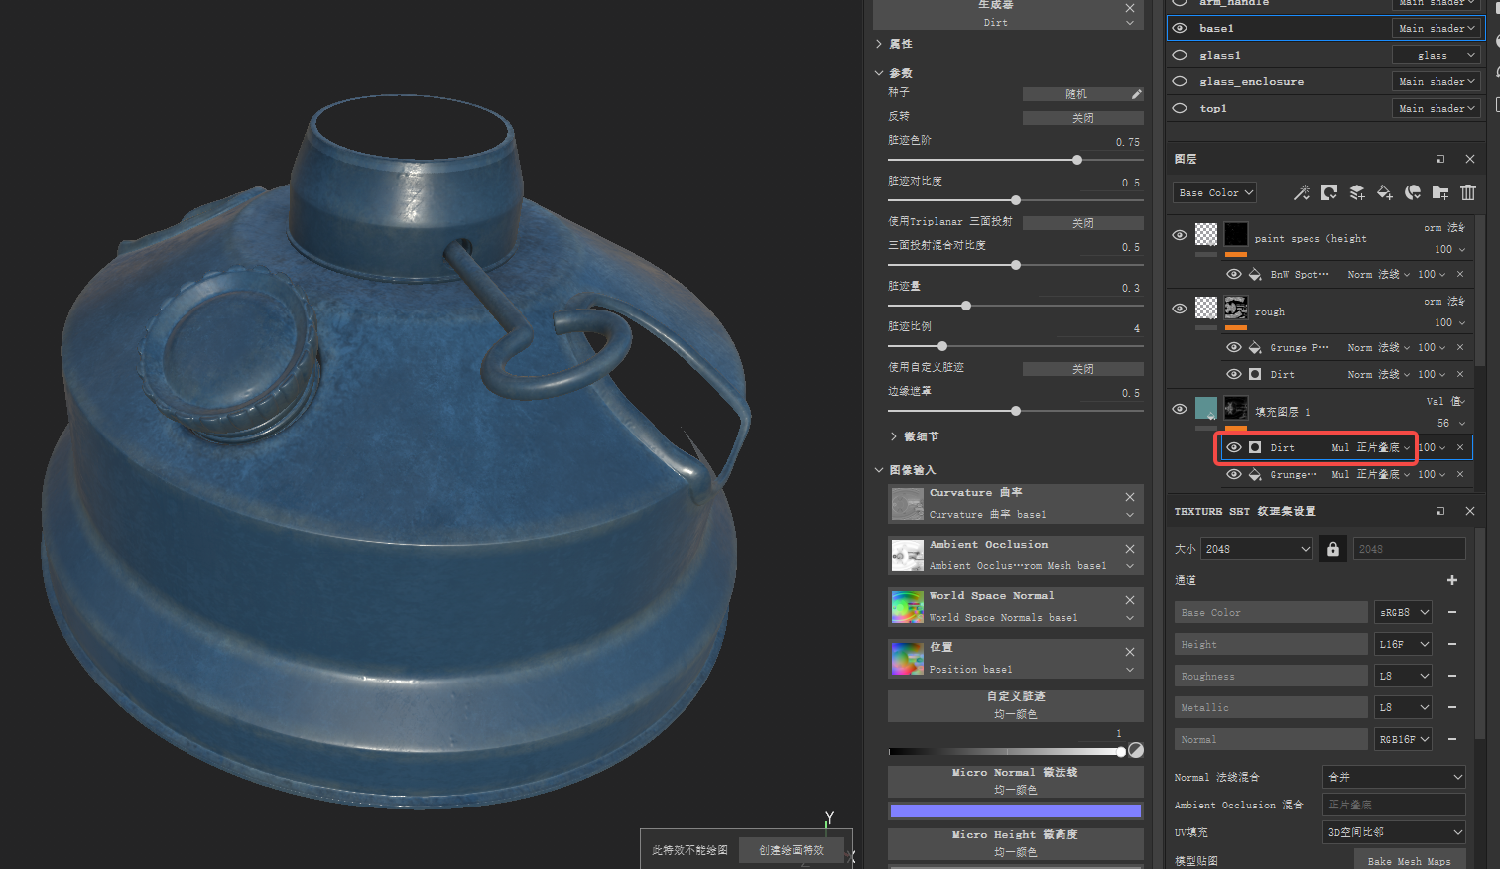1500x869 pixels.
Task: Click the 创建绘画特效 button
Action: (791, 850)
